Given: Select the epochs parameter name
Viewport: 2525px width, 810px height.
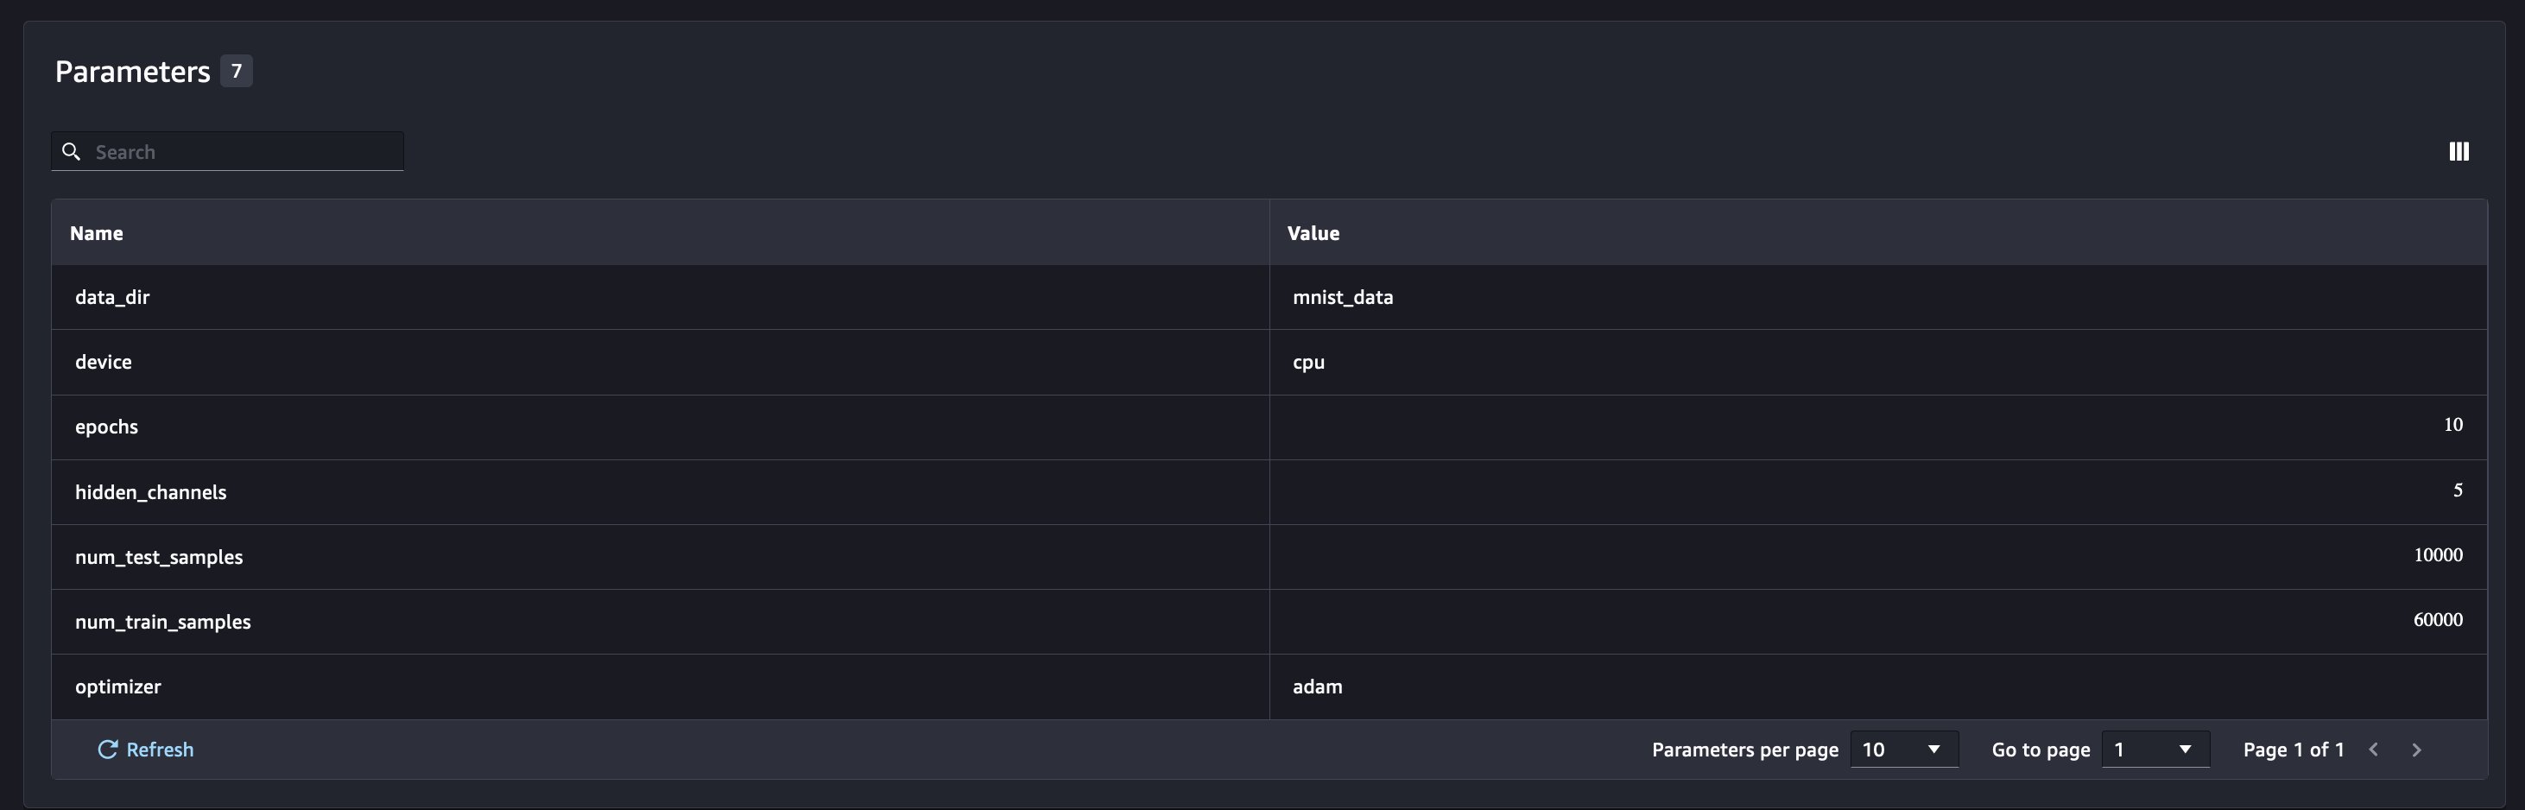Looking at the screenshot, I should pyautogui.click(x=107, y=427).
